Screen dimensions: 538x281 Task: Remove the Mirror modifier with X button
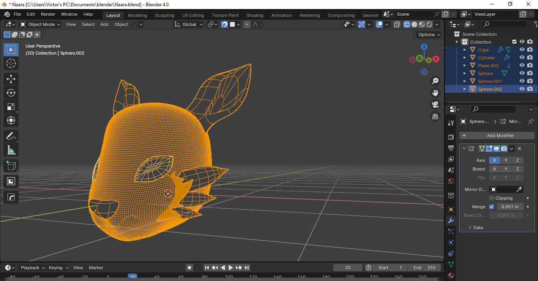[x=519, y=149]
